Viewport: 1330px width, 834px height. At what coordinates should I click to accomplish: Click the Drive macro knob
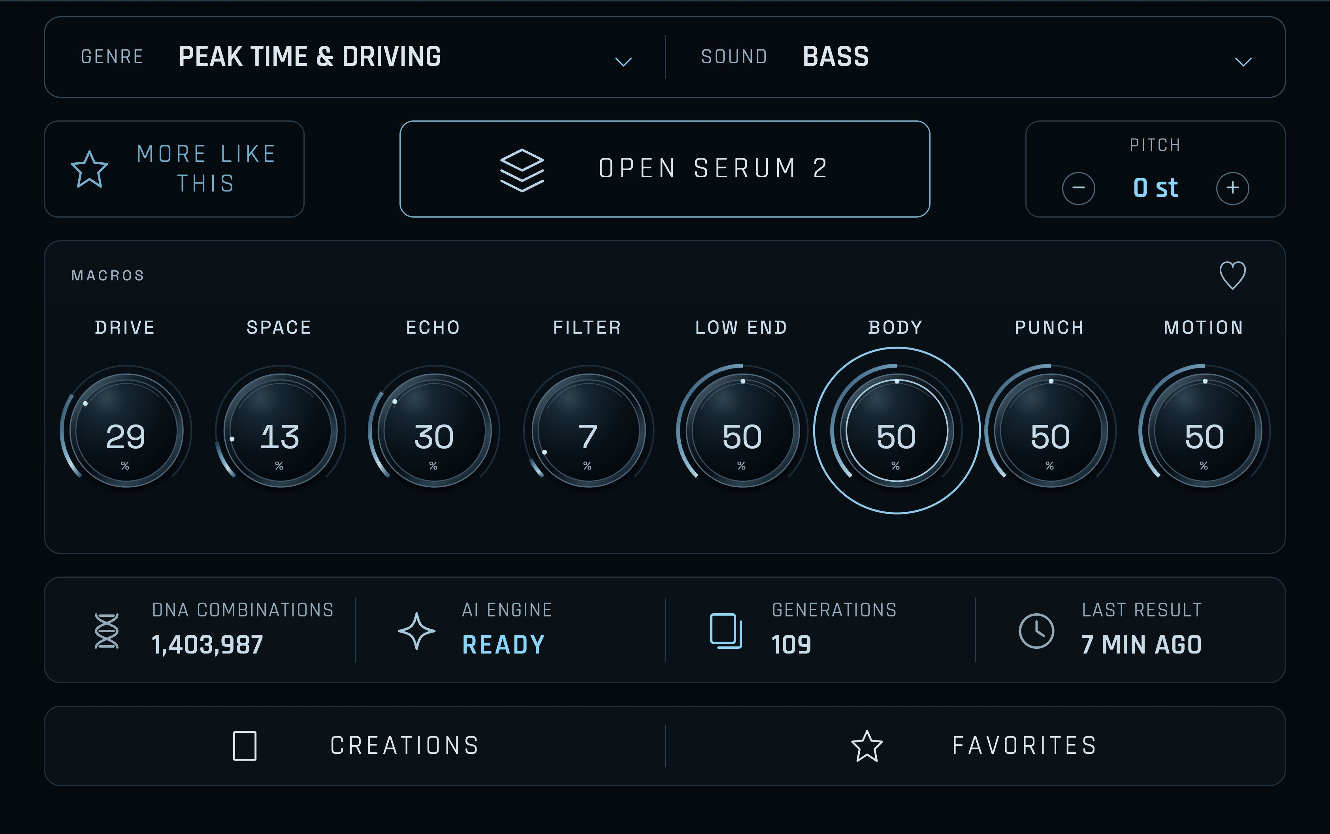pos(126,430)
